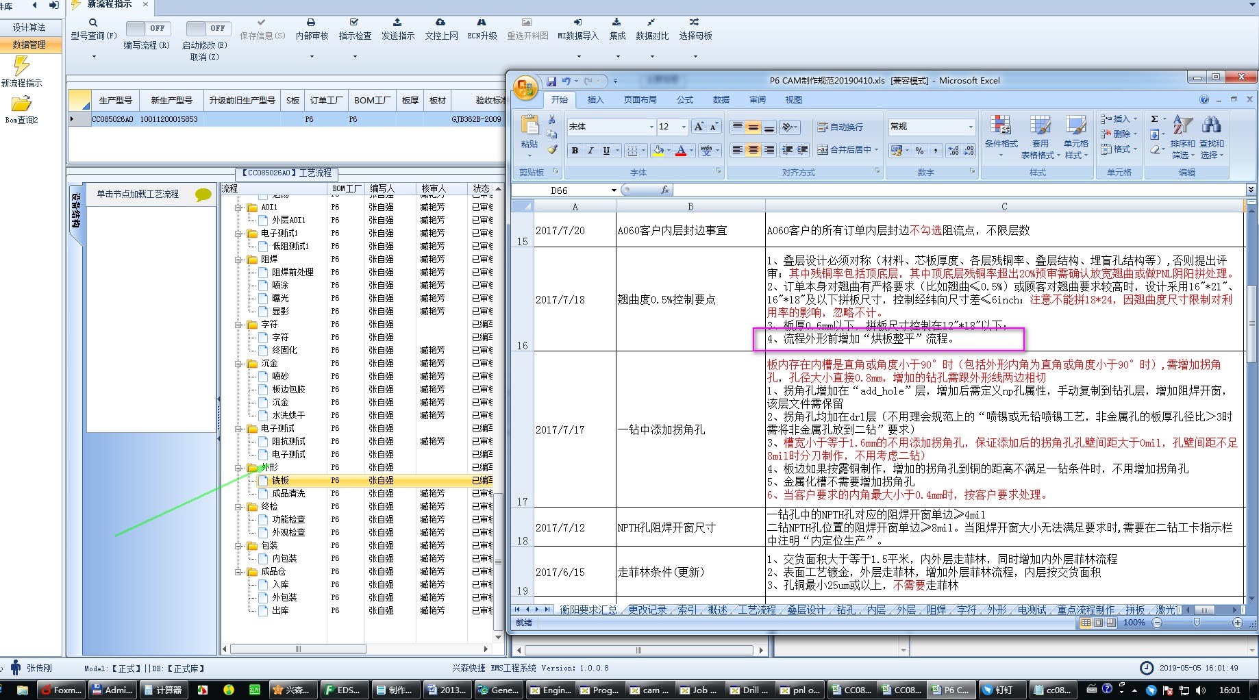This screenshot has height=700, width=1259.
Task: Toggle the 编写流程 OFF switch
Action: pos(148,28)
